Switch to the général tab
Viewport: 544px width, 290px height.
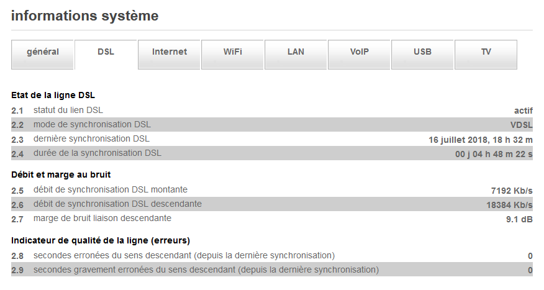click(x=43, y=52)
